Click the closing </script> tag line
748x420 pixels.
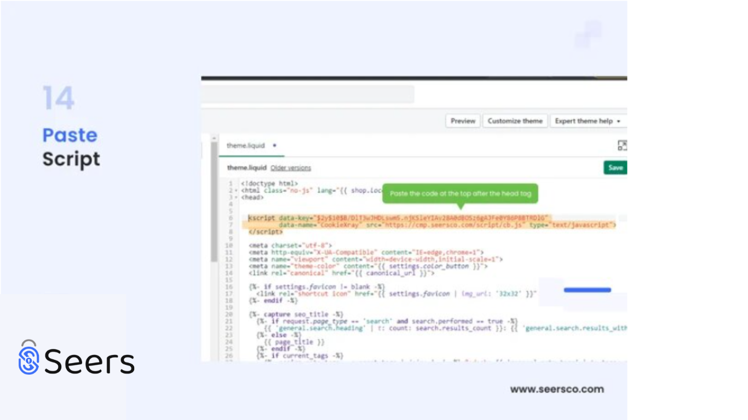(266, 231)
